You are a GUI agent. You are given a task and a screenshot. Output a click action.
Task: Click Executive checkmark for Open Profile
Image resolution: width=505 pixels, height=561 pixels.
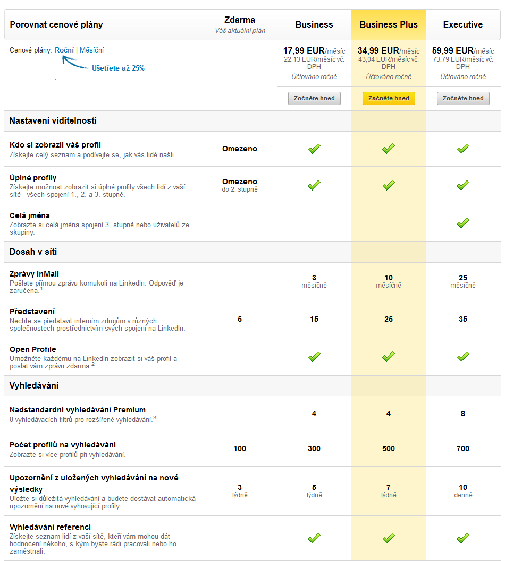click(x=463, y=357)
